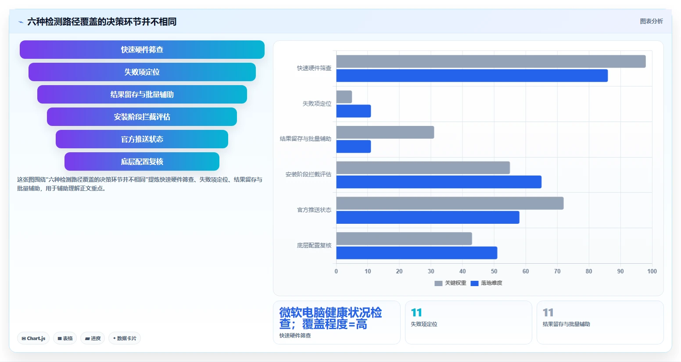Image resolution: width=681 pixels, height=362 pixels.
Task: Toggle the 关键权重 legend swatch
Action: click(438, 283)
